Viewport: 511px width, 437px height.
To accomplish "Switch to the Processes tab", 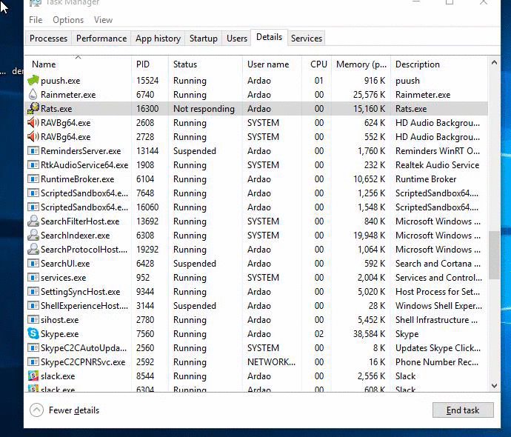I will (48, 38).
